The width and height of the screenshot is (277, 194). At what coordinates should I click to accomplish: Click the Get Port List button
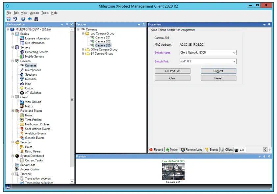tap(172, 71)
